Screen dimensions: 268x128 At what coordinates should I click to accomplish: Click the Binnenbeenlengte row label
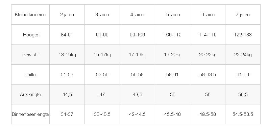coord(30,114)
